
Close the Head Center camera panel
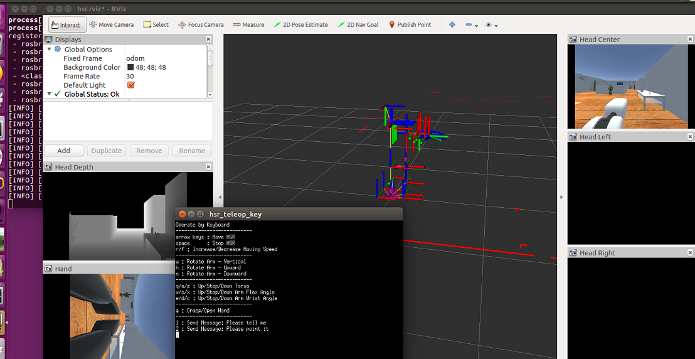(690, 39)
